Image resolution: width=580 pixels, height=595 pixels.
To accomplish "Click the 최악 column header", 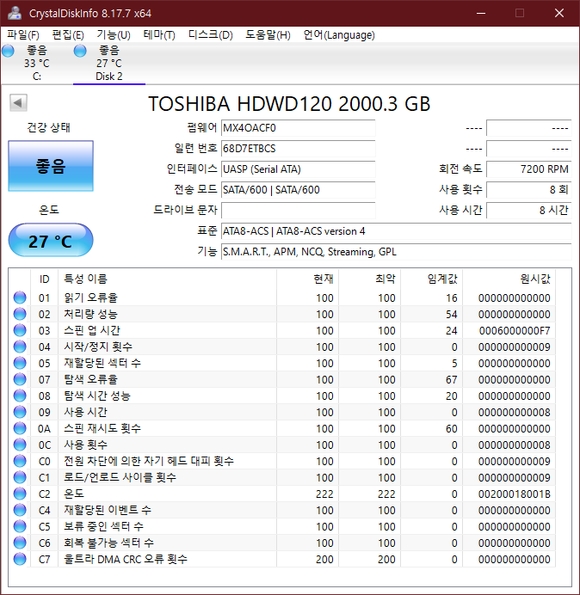I will pyautogui.click(x=369, y=279).
